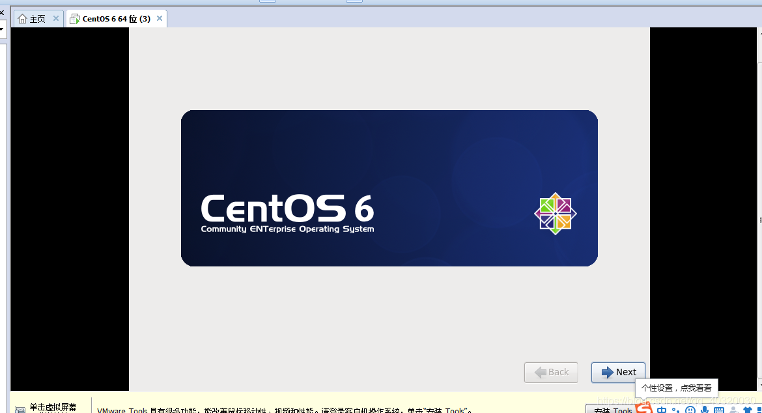The height and width of the screenshot is (413, 762).
Task: Open the emoji smiley panel in the IME bar
Action: tap(690, 410)
